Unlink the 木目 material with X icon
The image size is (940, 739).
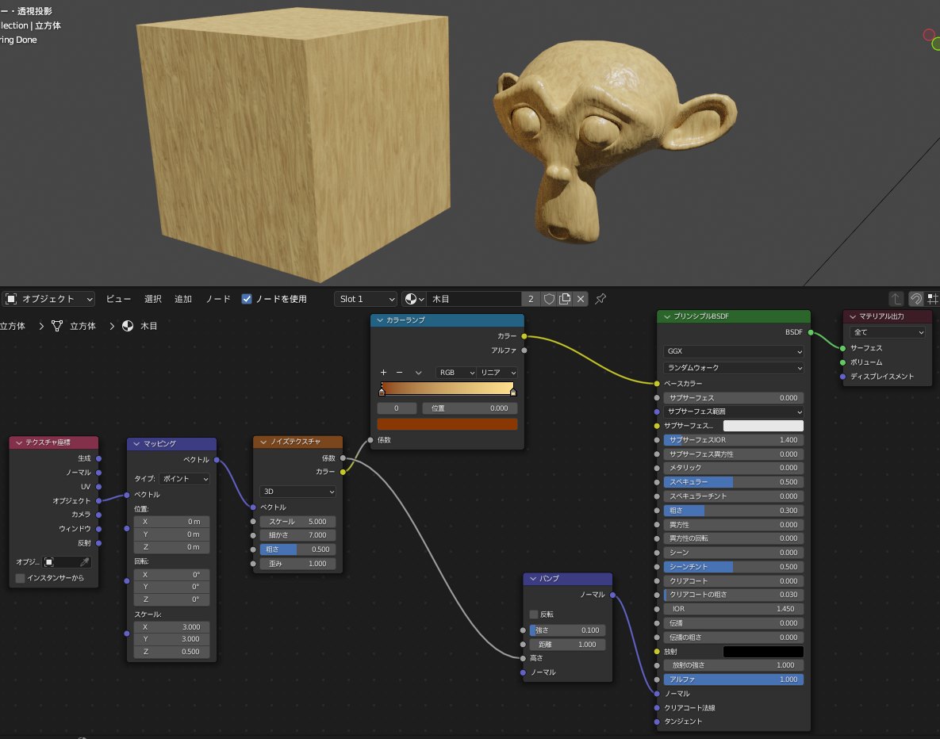581,298
